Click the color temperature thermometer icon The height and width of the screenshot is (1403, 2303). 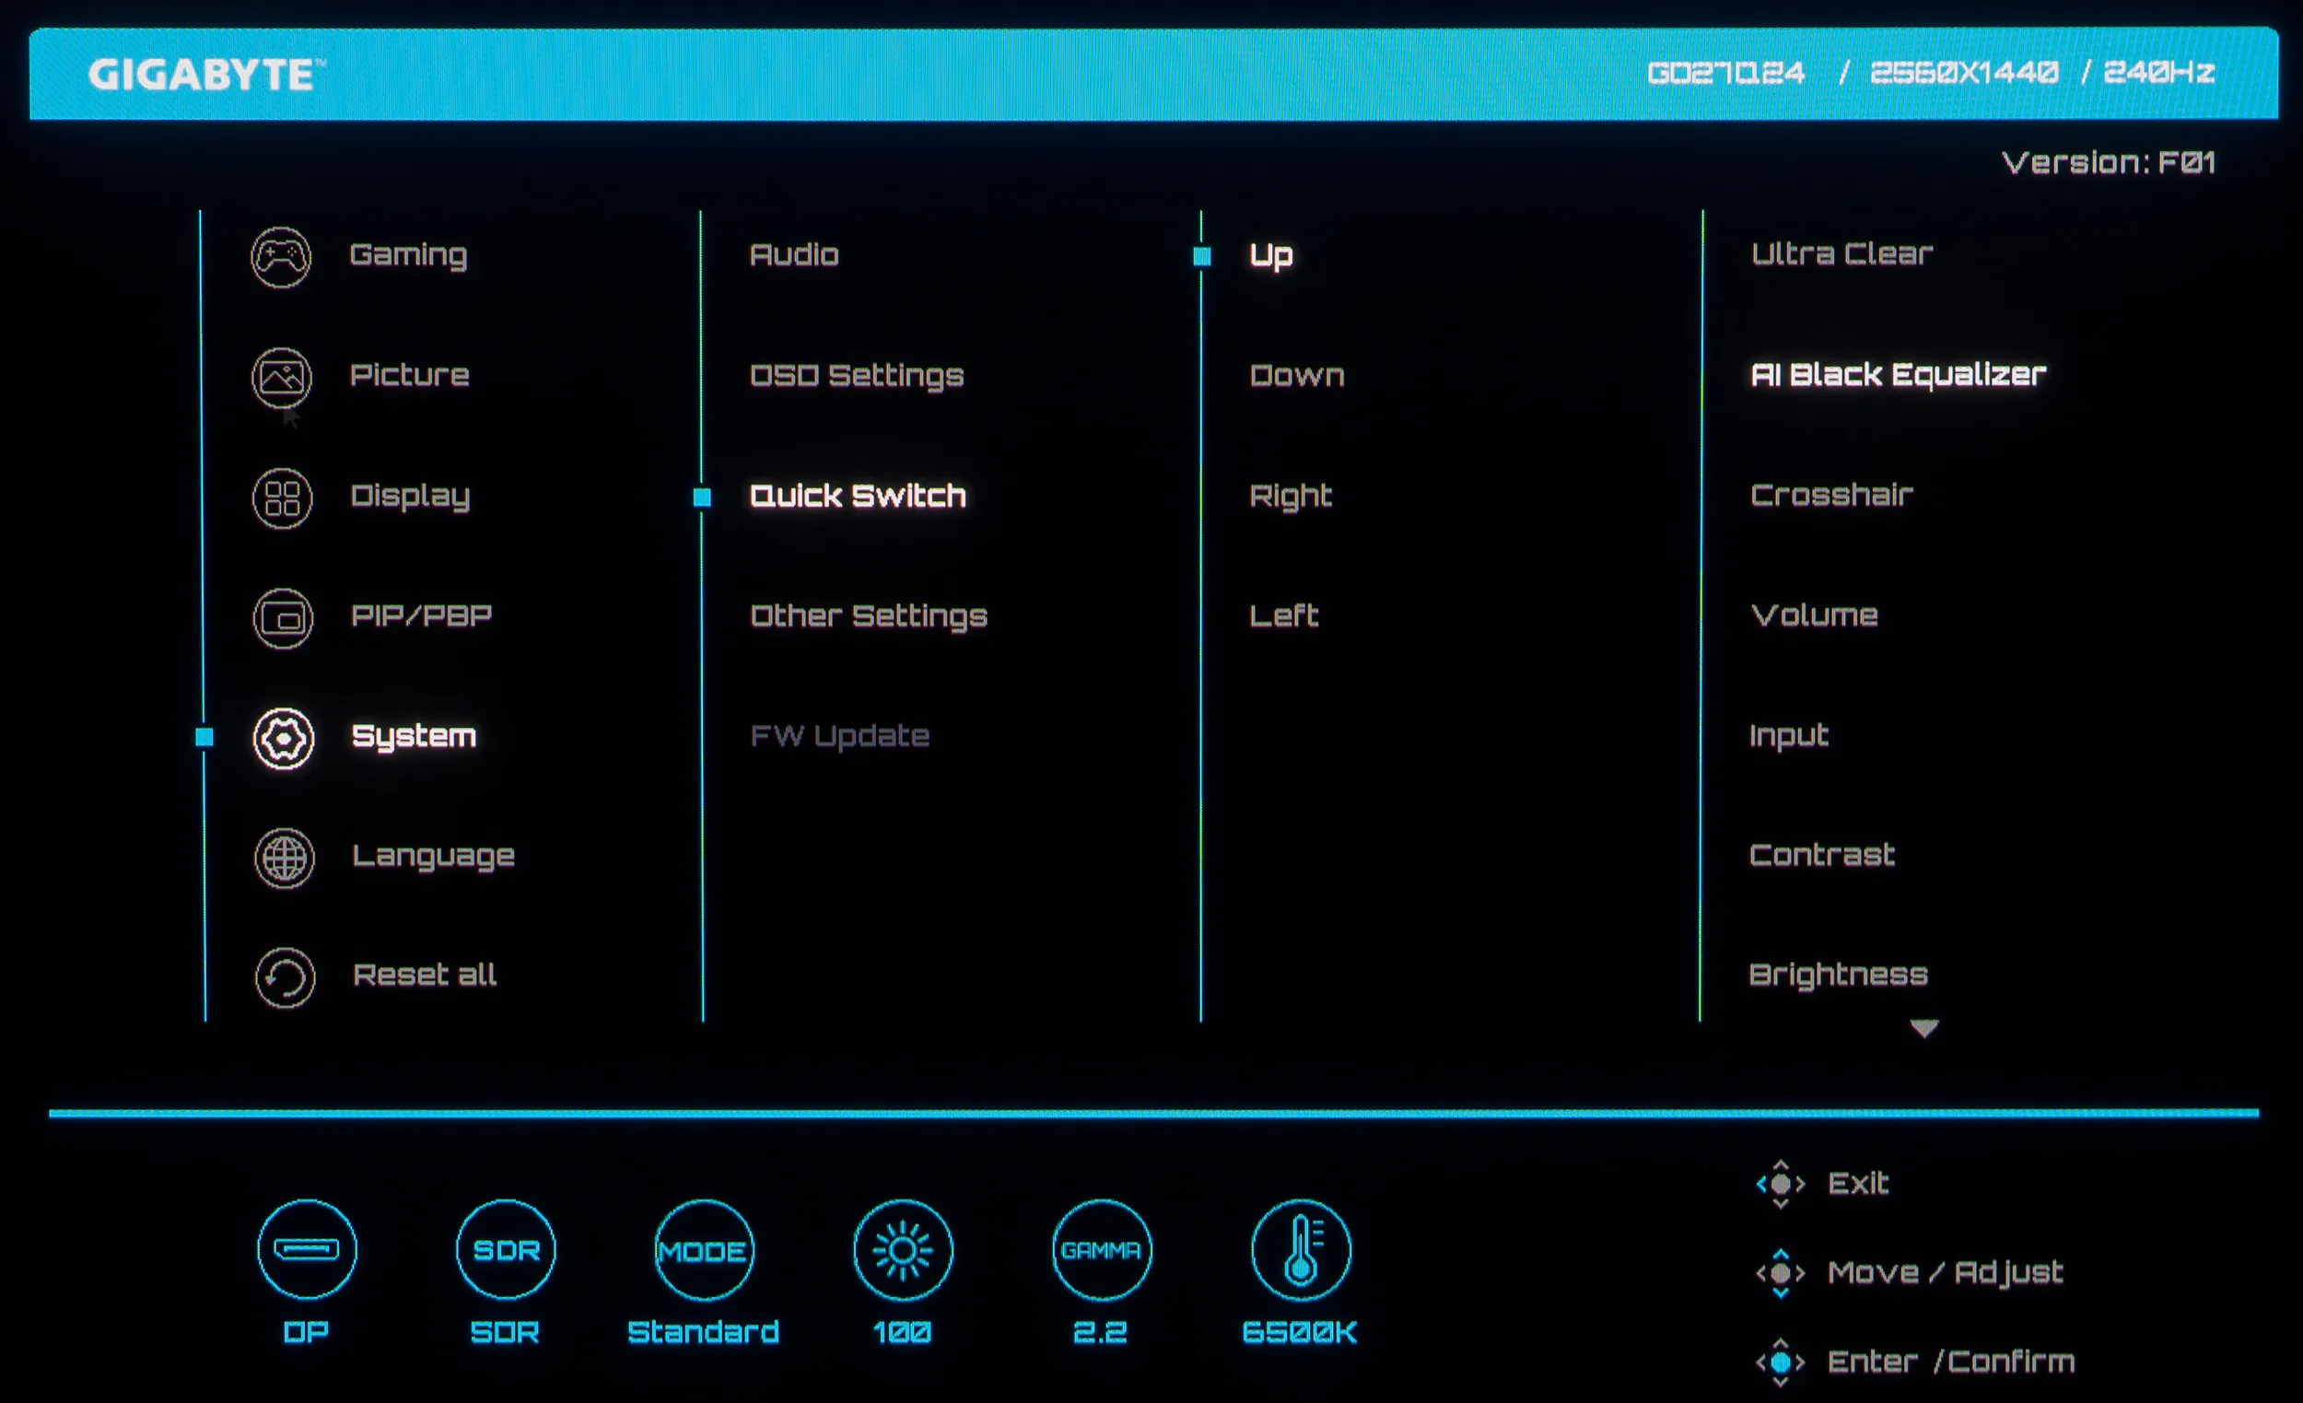(1300, 1250)
